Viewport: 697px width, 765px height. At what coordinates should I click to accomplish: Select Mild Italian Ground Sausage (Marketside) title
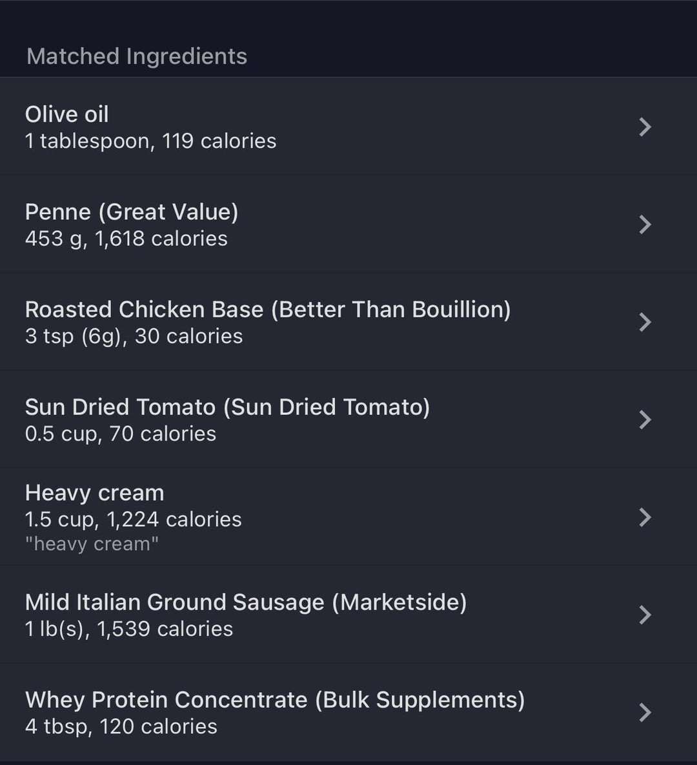click(x=246, y=602)
